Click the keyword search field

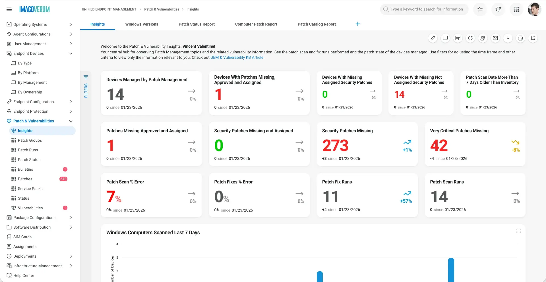click(424, 9)
